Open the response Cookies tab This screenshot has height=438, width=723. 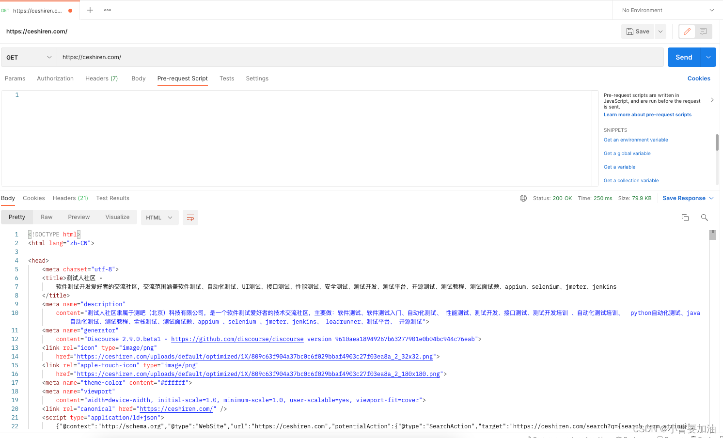(x=34, y=198)
